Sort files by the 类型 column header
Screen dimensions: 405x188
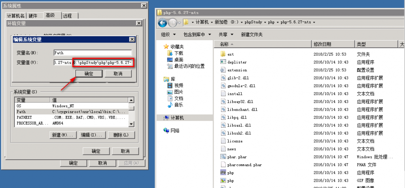(x=376, y=44)
